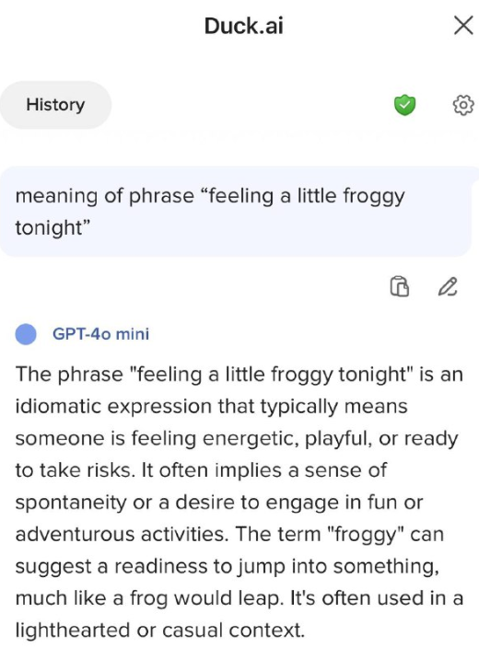Click the line starting "adventurous activities"
Viewport: 479px width, 659px height.
[x=229, y=534]
